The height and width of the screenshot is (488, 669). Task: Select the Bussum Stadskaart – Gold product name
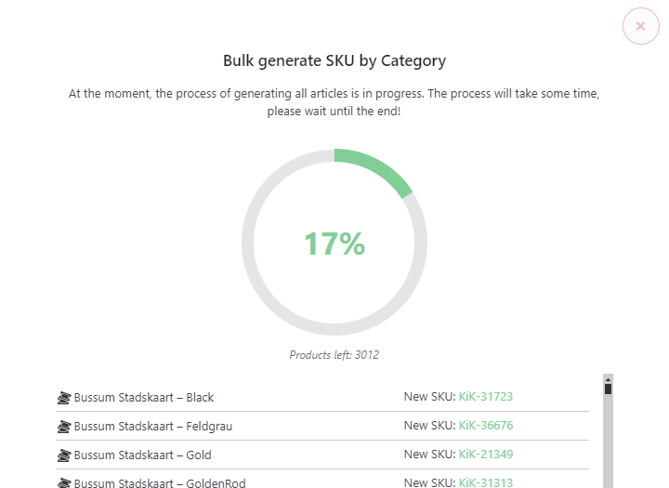142,455
